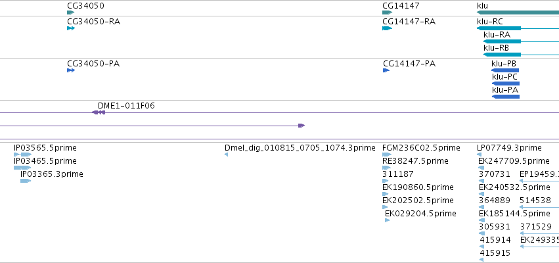Click the klu-PB protein bar
559x263 pixels.
click(x=505, y=70)
